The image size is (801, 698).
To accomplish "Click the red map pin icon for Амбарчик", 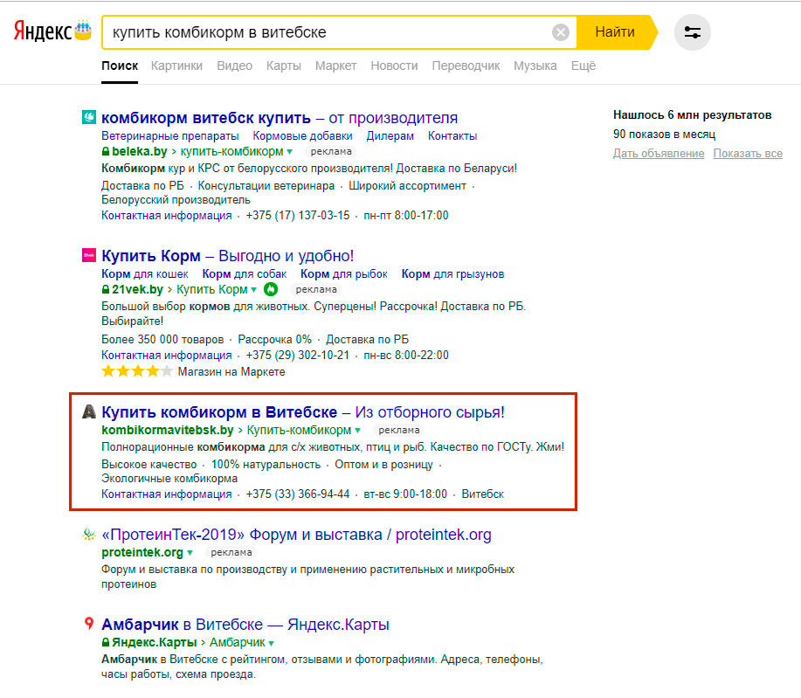I will 88,624.
